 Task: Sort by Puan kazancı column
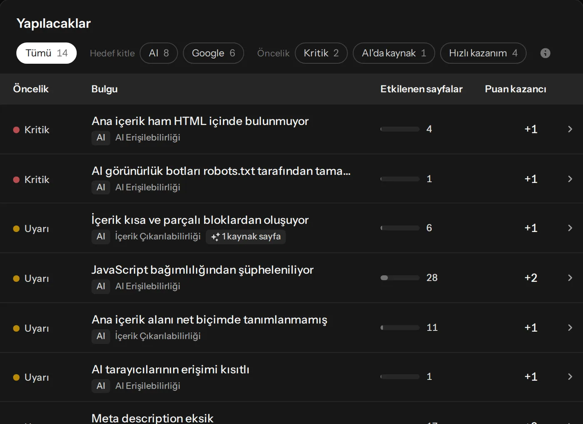tap(516, 89)
